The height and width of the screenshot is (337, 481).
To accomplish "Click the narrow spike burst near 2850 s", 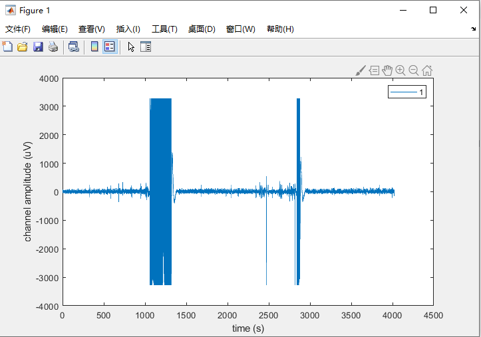I will (x=298, y=191).
